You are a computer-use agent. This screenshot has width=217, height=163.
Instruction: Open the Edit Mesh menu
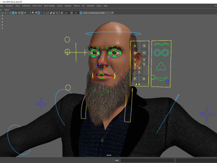pos(26,6)
